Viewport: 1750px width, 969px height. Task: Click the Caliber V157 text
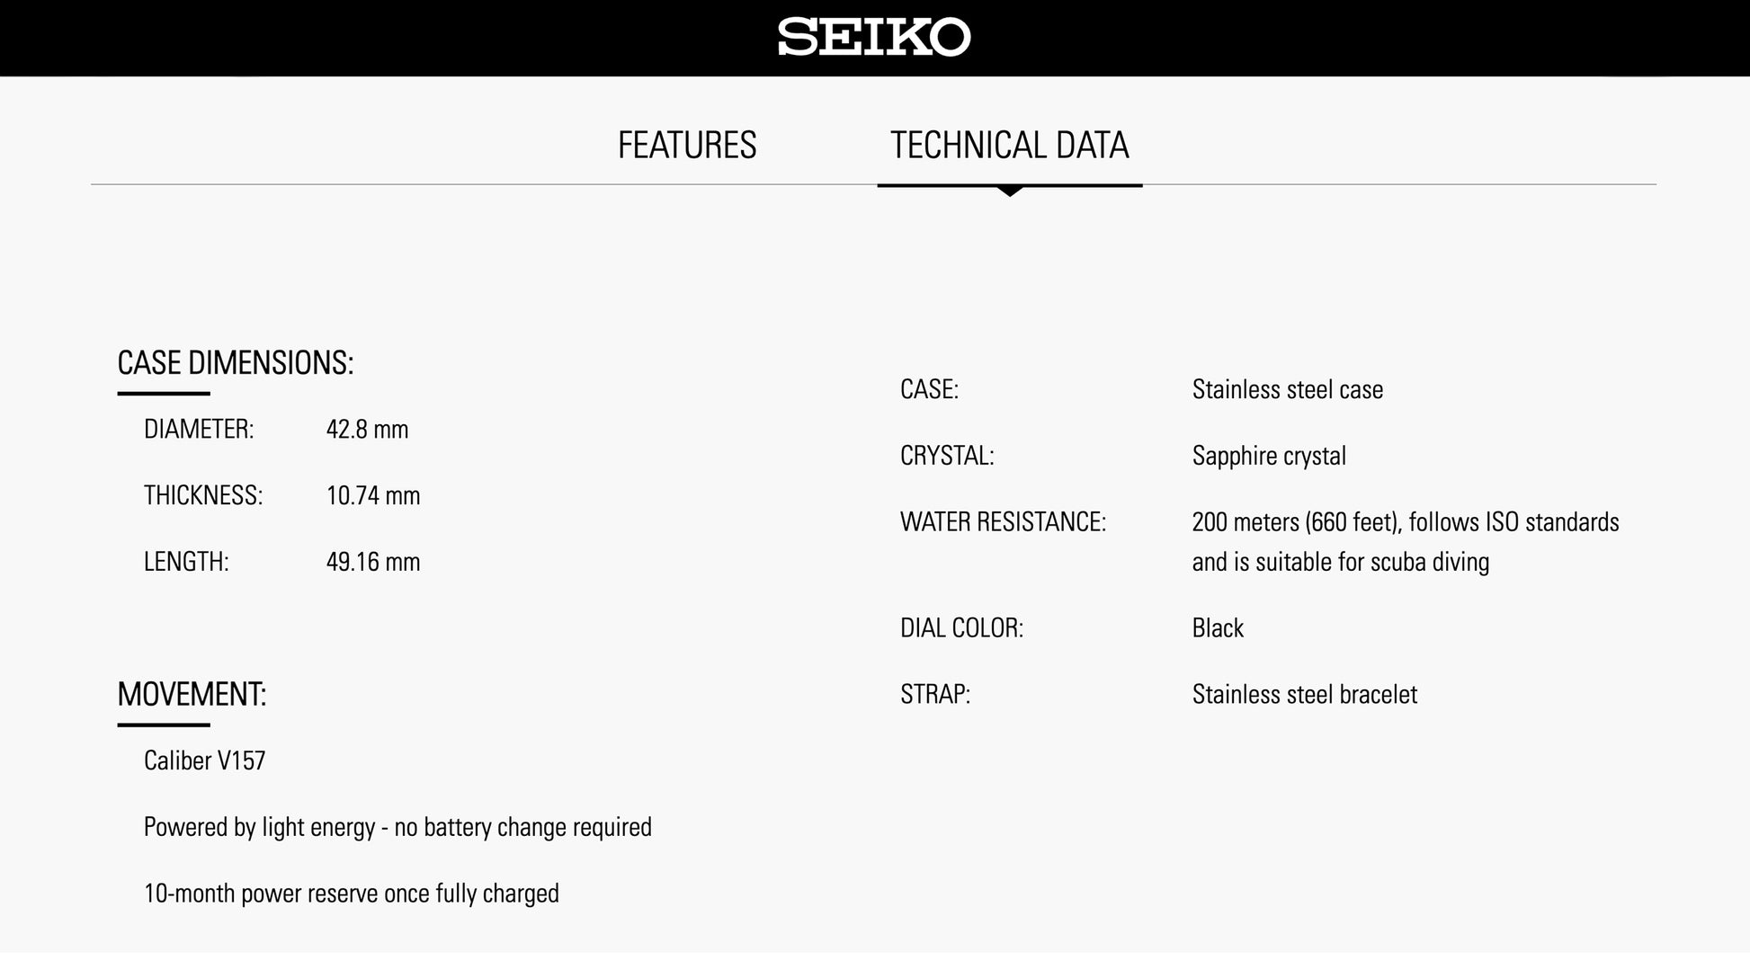tap(204, 761)
